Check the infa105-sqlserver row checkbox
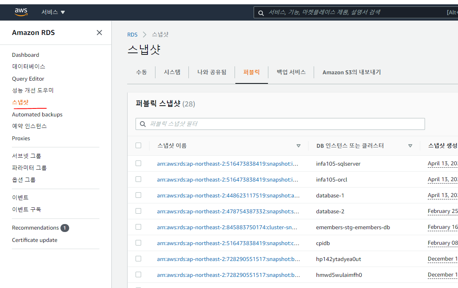Screen dimensions: 458x288 (x=138, y=163)
